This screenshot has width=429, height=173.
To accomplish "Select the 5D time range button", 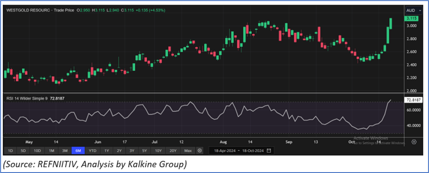I will tap(23, 151).
